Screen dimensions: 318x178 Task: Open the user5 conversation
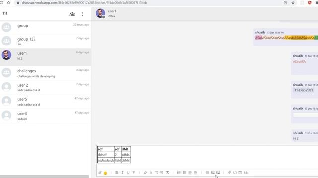46,101
